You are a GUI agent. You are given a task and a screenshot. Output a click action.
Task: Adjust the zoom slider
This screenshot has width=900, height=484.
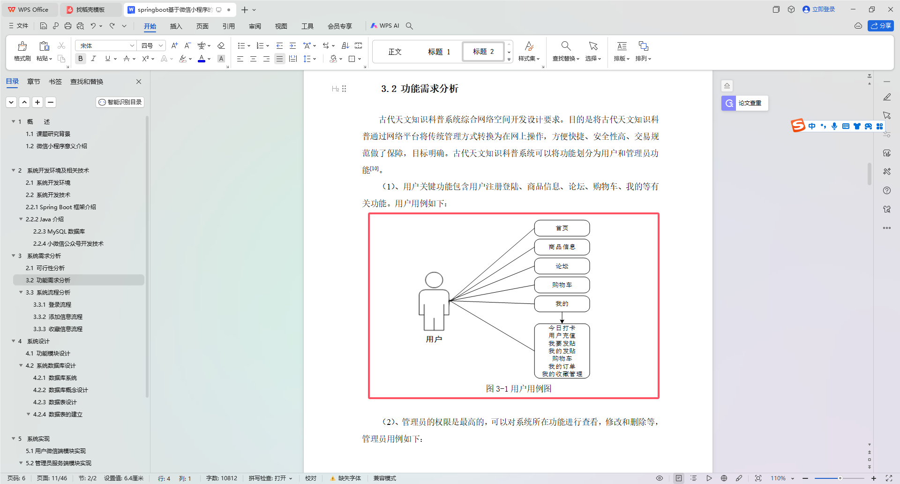click(840, 478)
